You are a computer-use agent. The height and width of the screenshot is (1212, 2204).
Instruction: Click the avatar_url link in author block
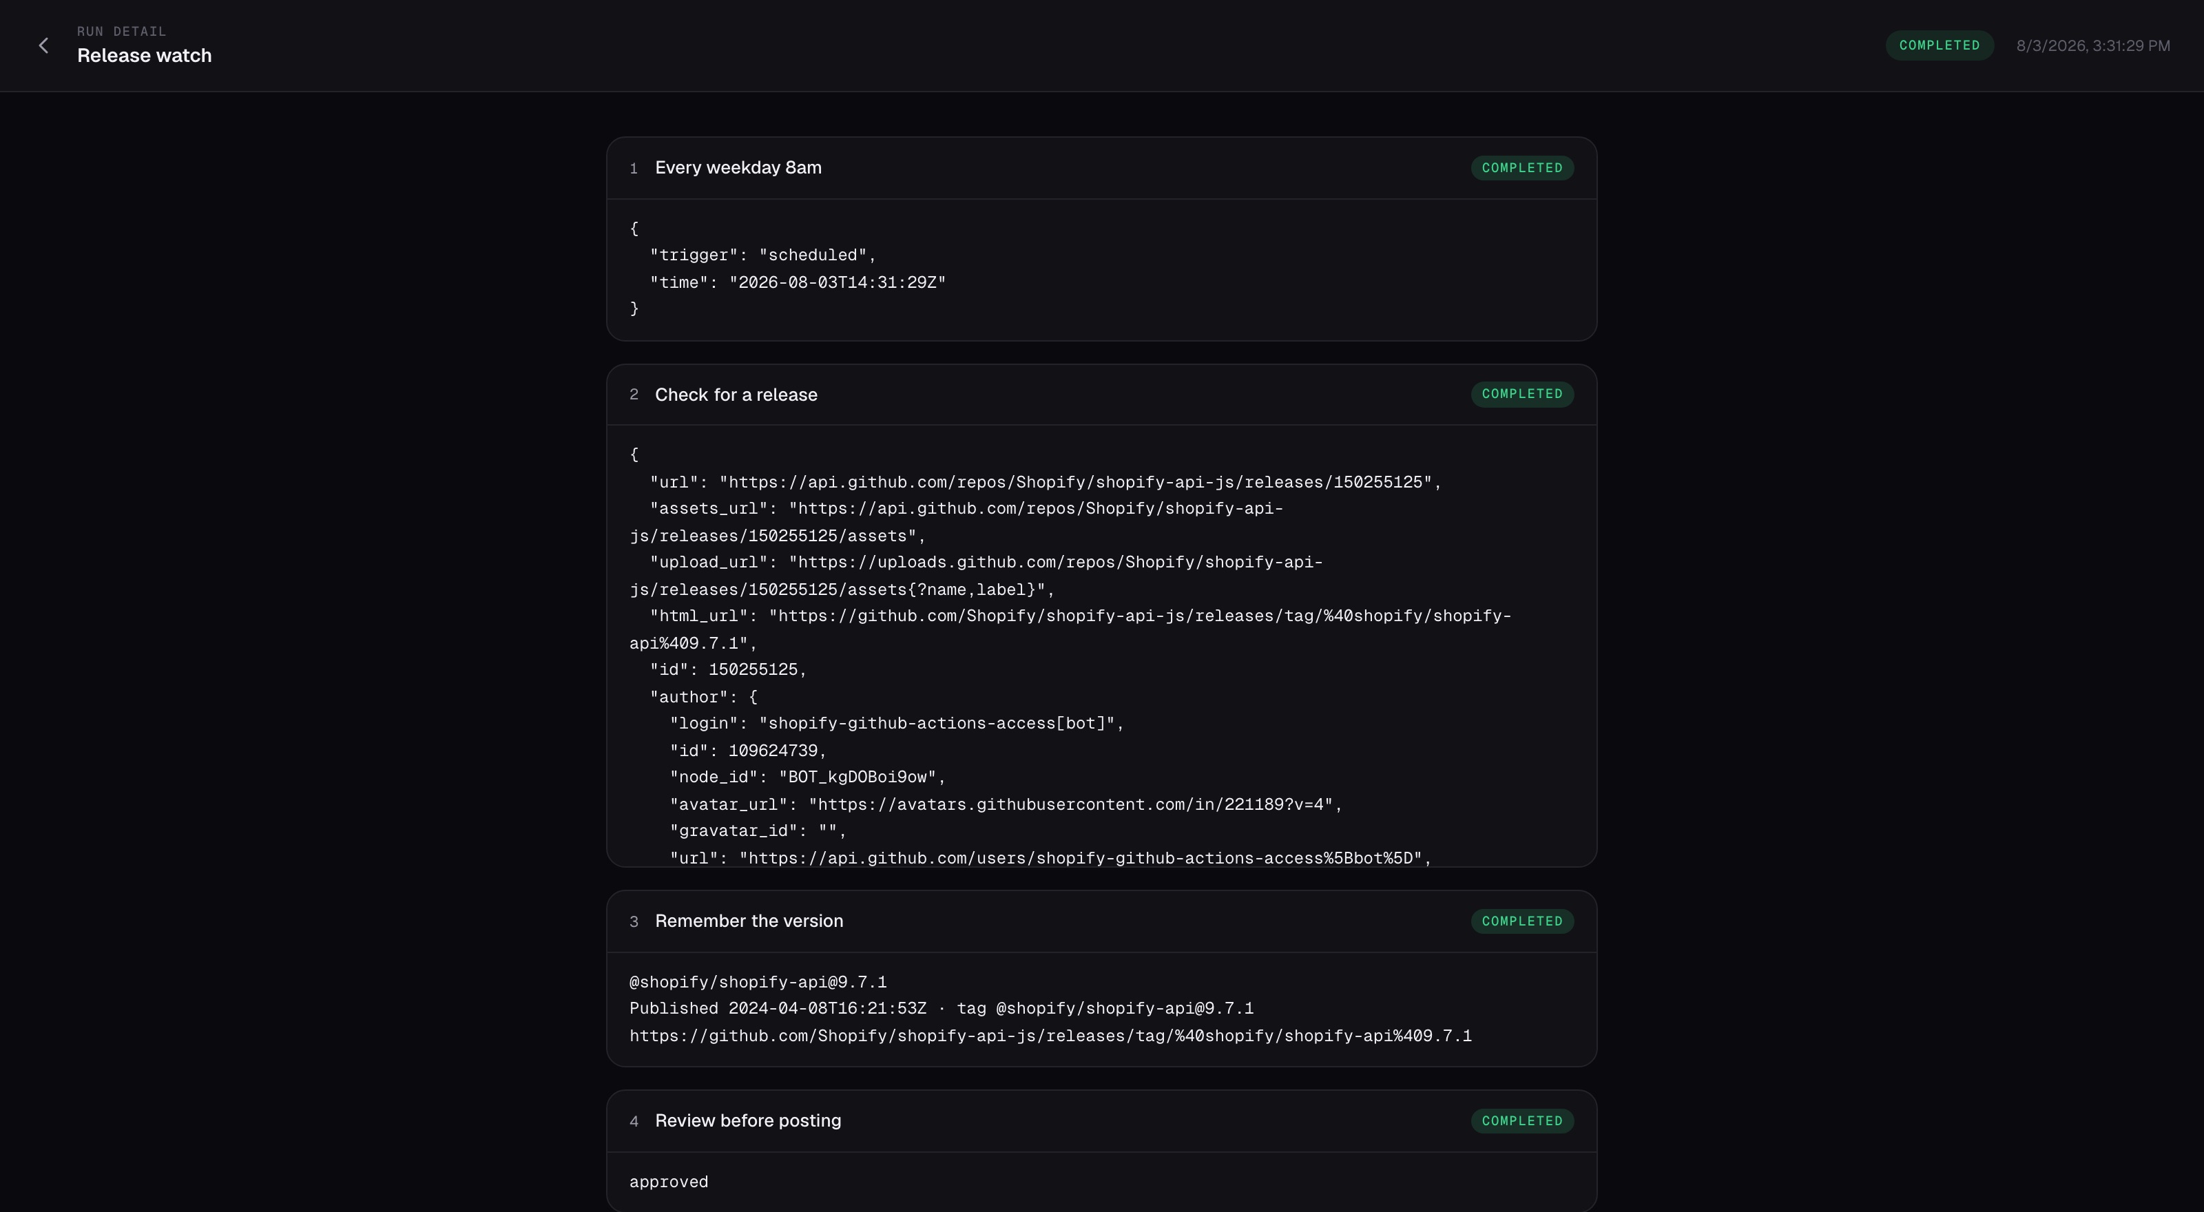click(1070, 805)
